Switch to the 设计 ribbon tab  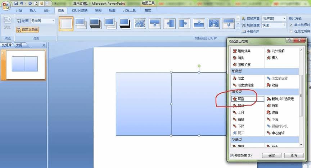pyautogui.click(x=46, y=10)
